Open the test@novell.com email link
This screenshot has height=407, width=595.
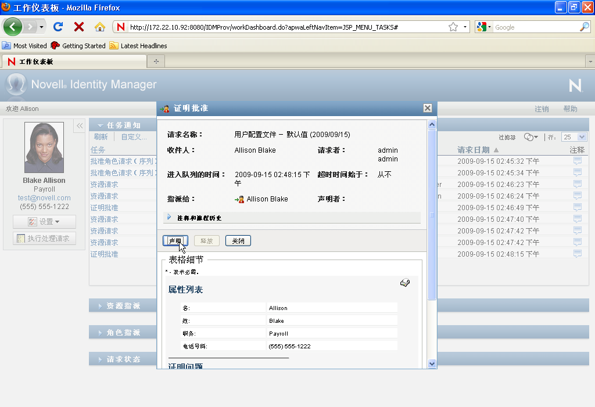(x=44, y=197)
